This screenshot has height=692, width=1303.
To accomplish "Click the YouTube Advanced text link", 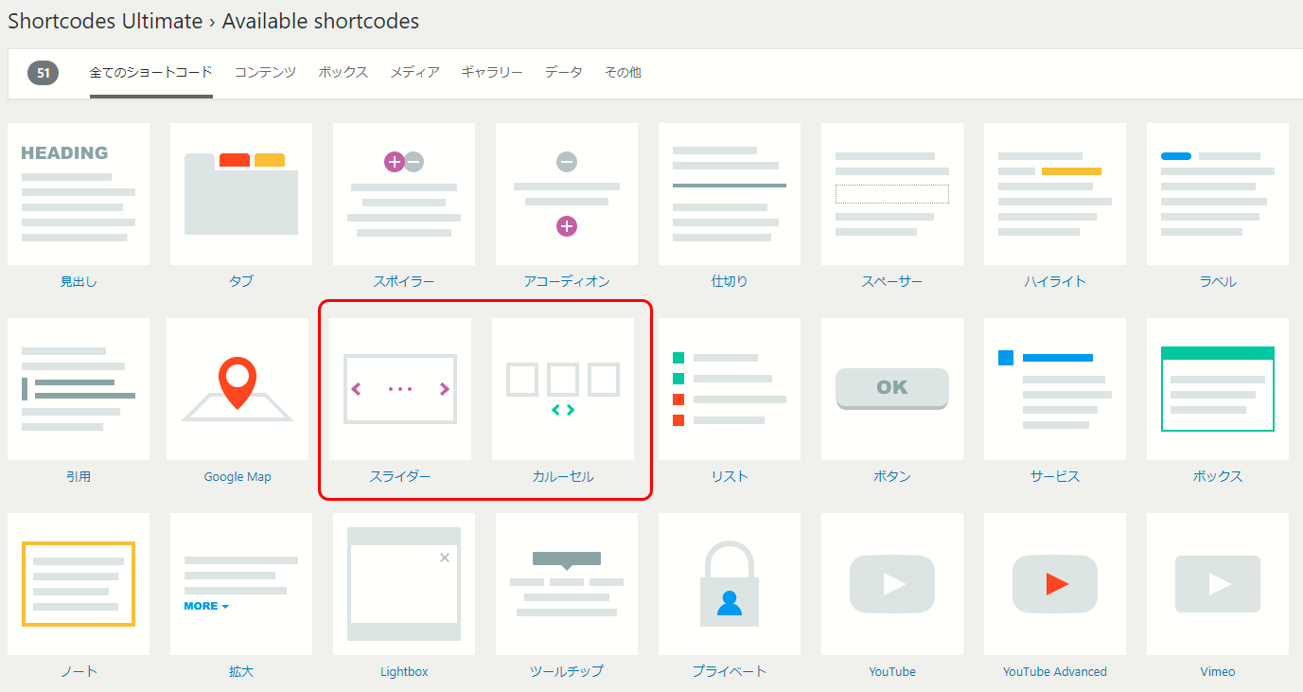I will coord(1055,672).
